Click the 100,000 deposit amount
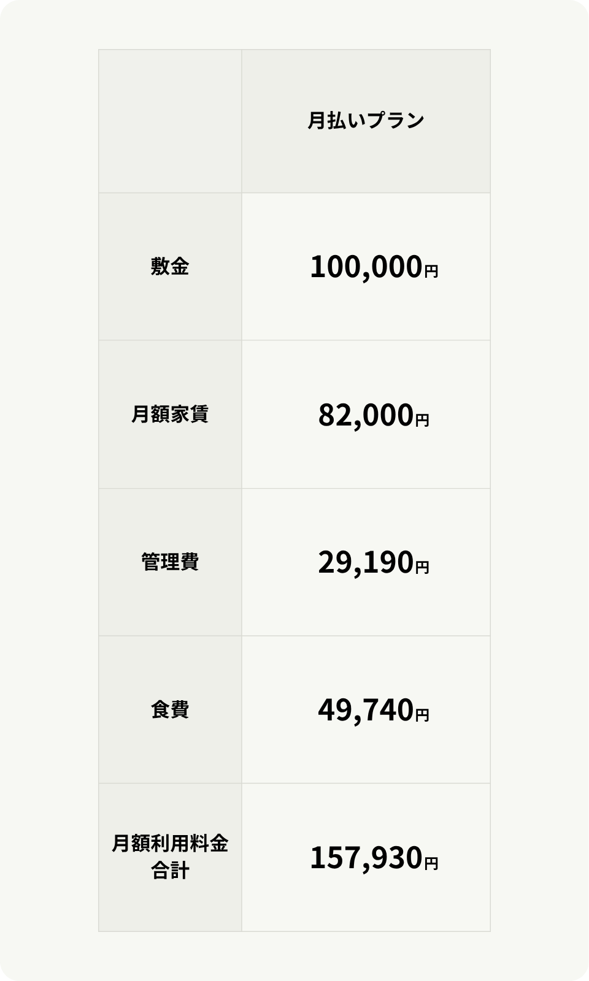 tap(366, 267)
